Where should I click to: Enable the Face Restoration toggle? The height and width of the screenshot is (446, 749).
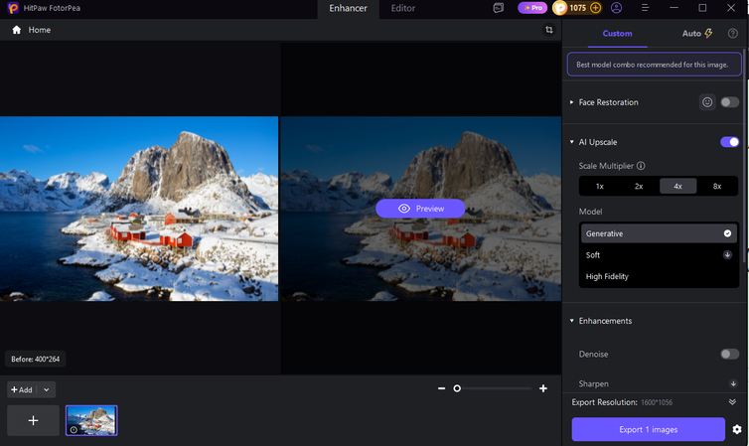pyautogui.click(x=729, y=102)
